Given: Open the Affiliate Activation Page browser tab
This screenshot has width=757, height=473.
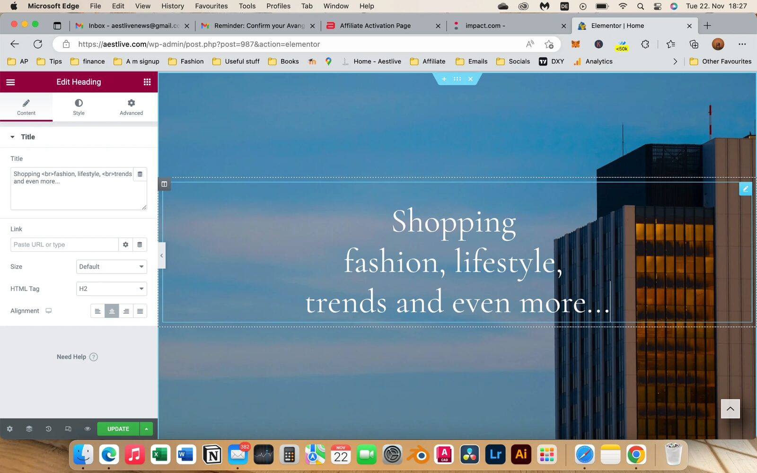Looking at the screenshot, I should (x=383, y=26).
